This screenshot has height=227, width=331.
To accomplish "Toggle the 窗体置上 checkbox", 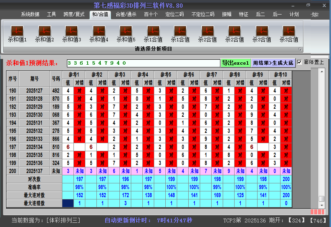I will 299,62.
